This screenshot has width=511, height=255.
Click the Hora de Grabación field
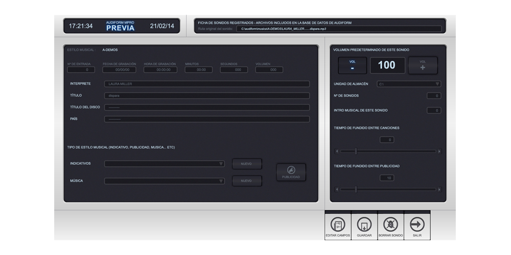pyautogui.click(x=160, y=69)
